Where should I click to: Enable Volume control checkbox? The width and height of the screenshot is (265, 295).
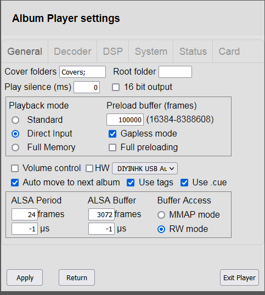click(x=15, y=168)
